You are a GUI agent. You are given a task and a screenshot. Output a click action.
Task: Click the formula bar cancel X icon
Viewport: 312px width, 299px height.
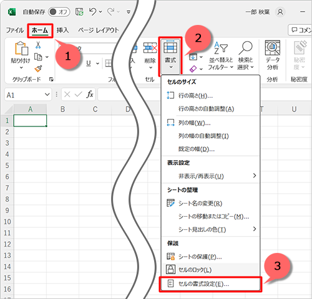pyautogui.click(x=67, y=95)
